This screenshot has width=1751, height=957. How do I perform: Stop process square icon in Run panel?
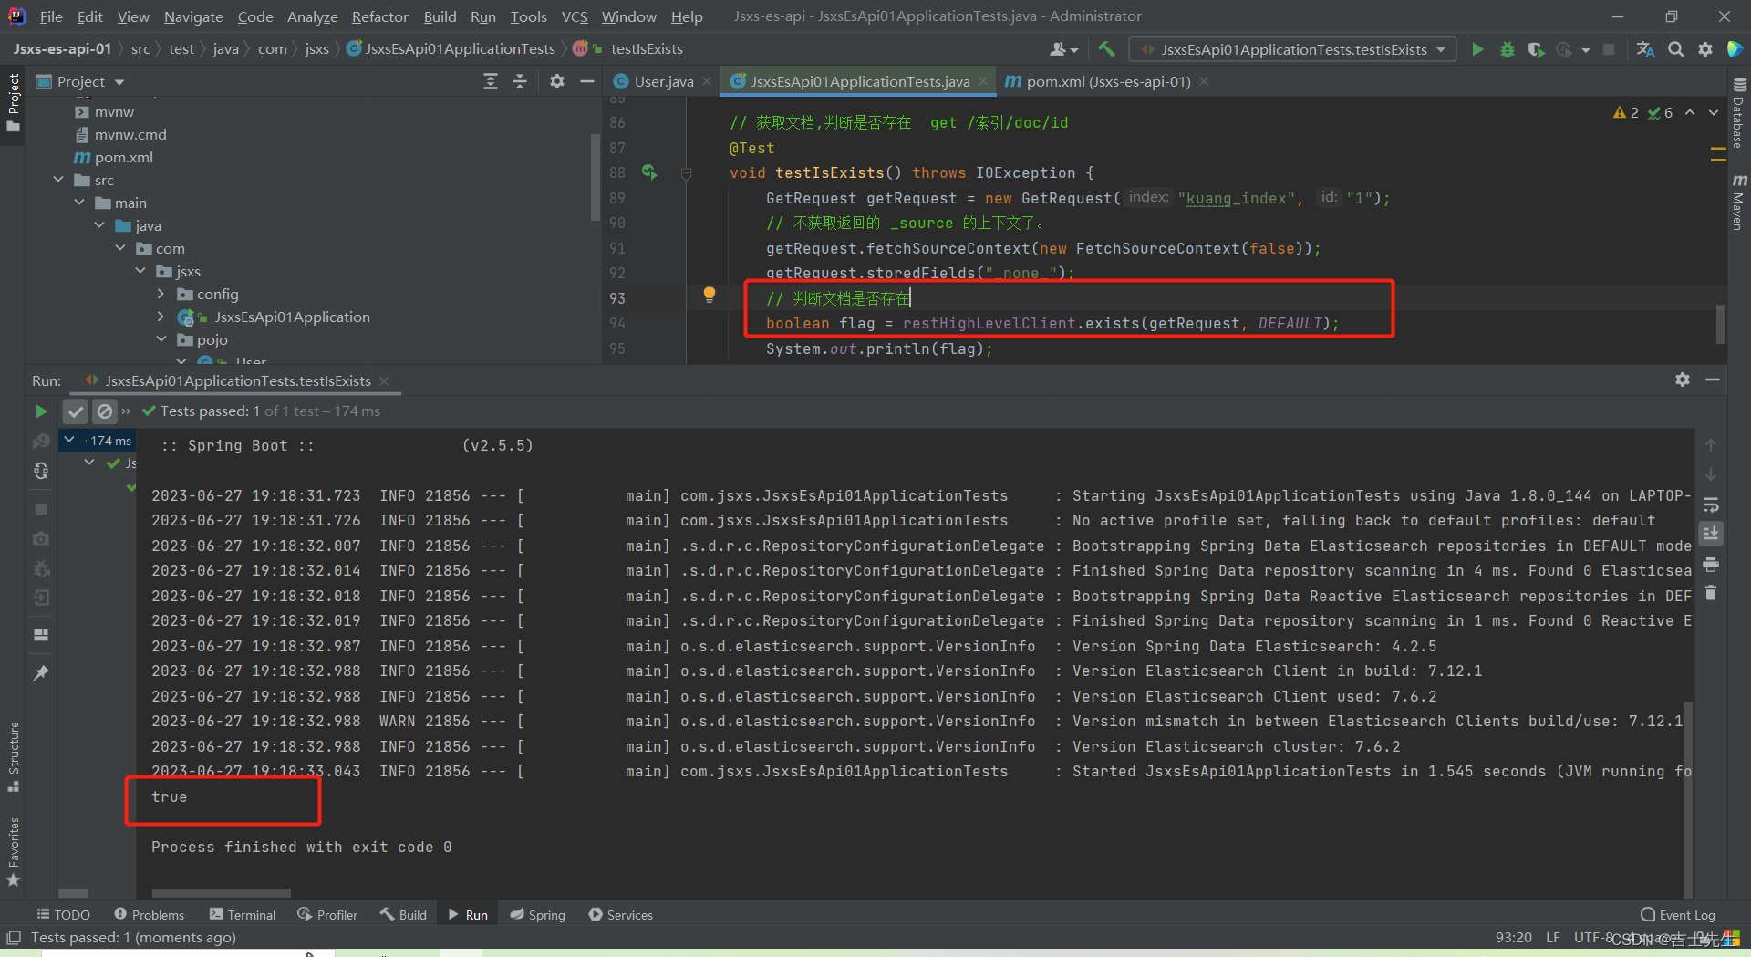(41, 508)
